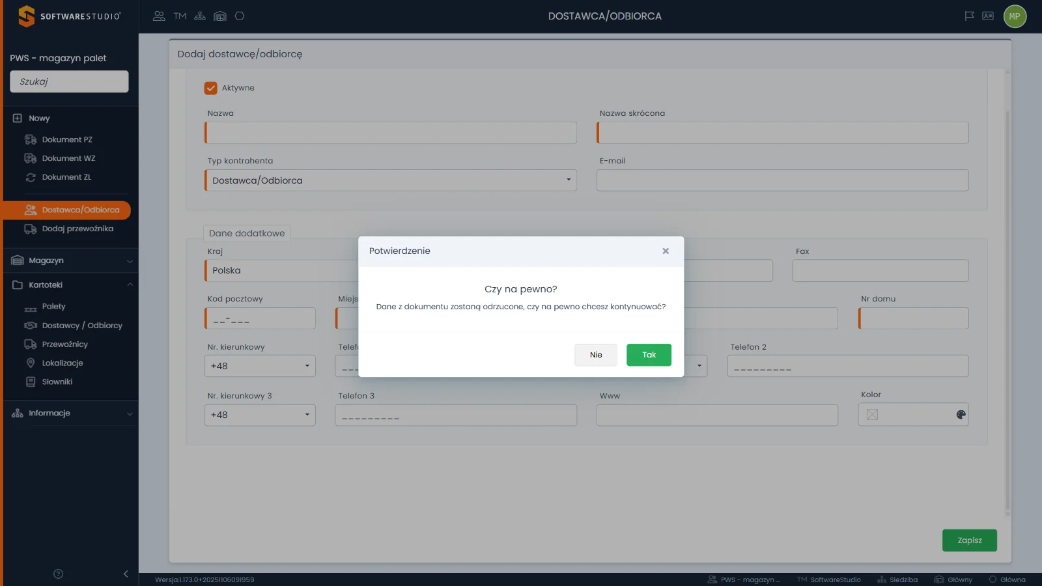This screenshot has width=1042, height=586.
Task: Decline with the Nie button
Action: tap(596, 355)
